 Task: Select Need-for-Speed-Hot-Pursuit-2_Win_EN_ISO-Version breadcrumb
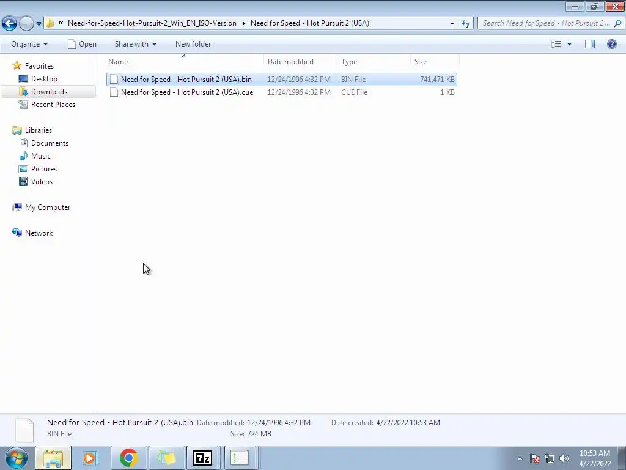(152, 23)
